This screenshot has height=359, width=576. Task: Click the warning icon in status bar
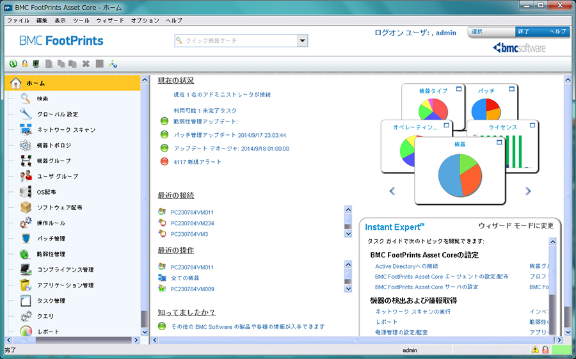click(534, 350)
